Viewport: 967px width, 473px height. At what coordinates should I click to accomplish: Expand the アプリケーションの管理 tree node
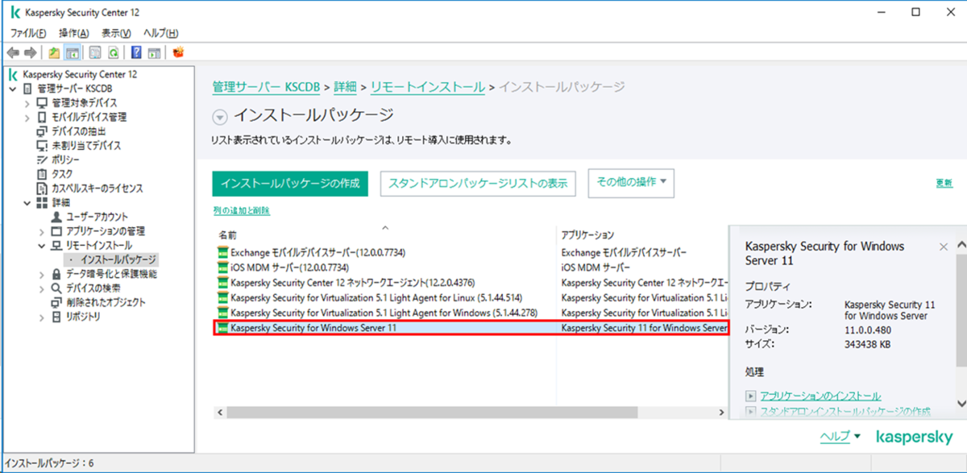click(x=41, y=231)
